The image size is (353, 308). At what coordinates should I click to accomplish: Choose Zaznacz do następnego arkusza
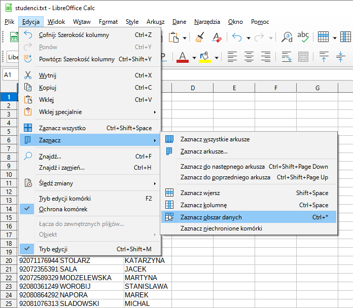pyautogui.click(x=249, y=167)
